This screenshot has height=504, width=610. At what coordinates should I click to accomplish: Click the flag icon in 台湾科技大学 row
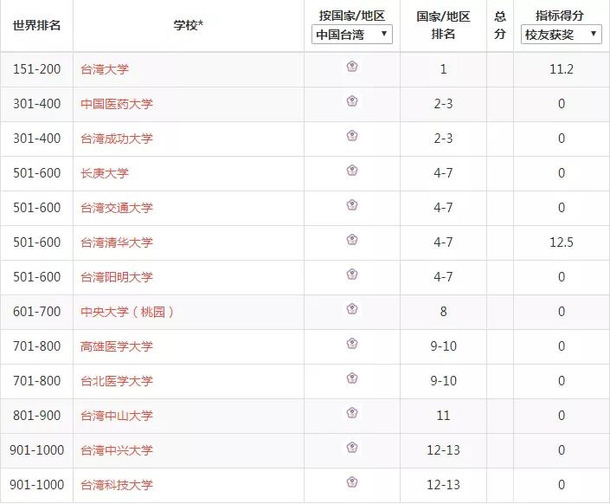click(352, 482)
